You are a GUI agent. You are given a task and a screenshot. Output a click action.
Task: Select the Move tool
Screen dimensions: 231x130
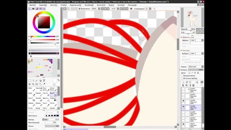pos(30,84)
